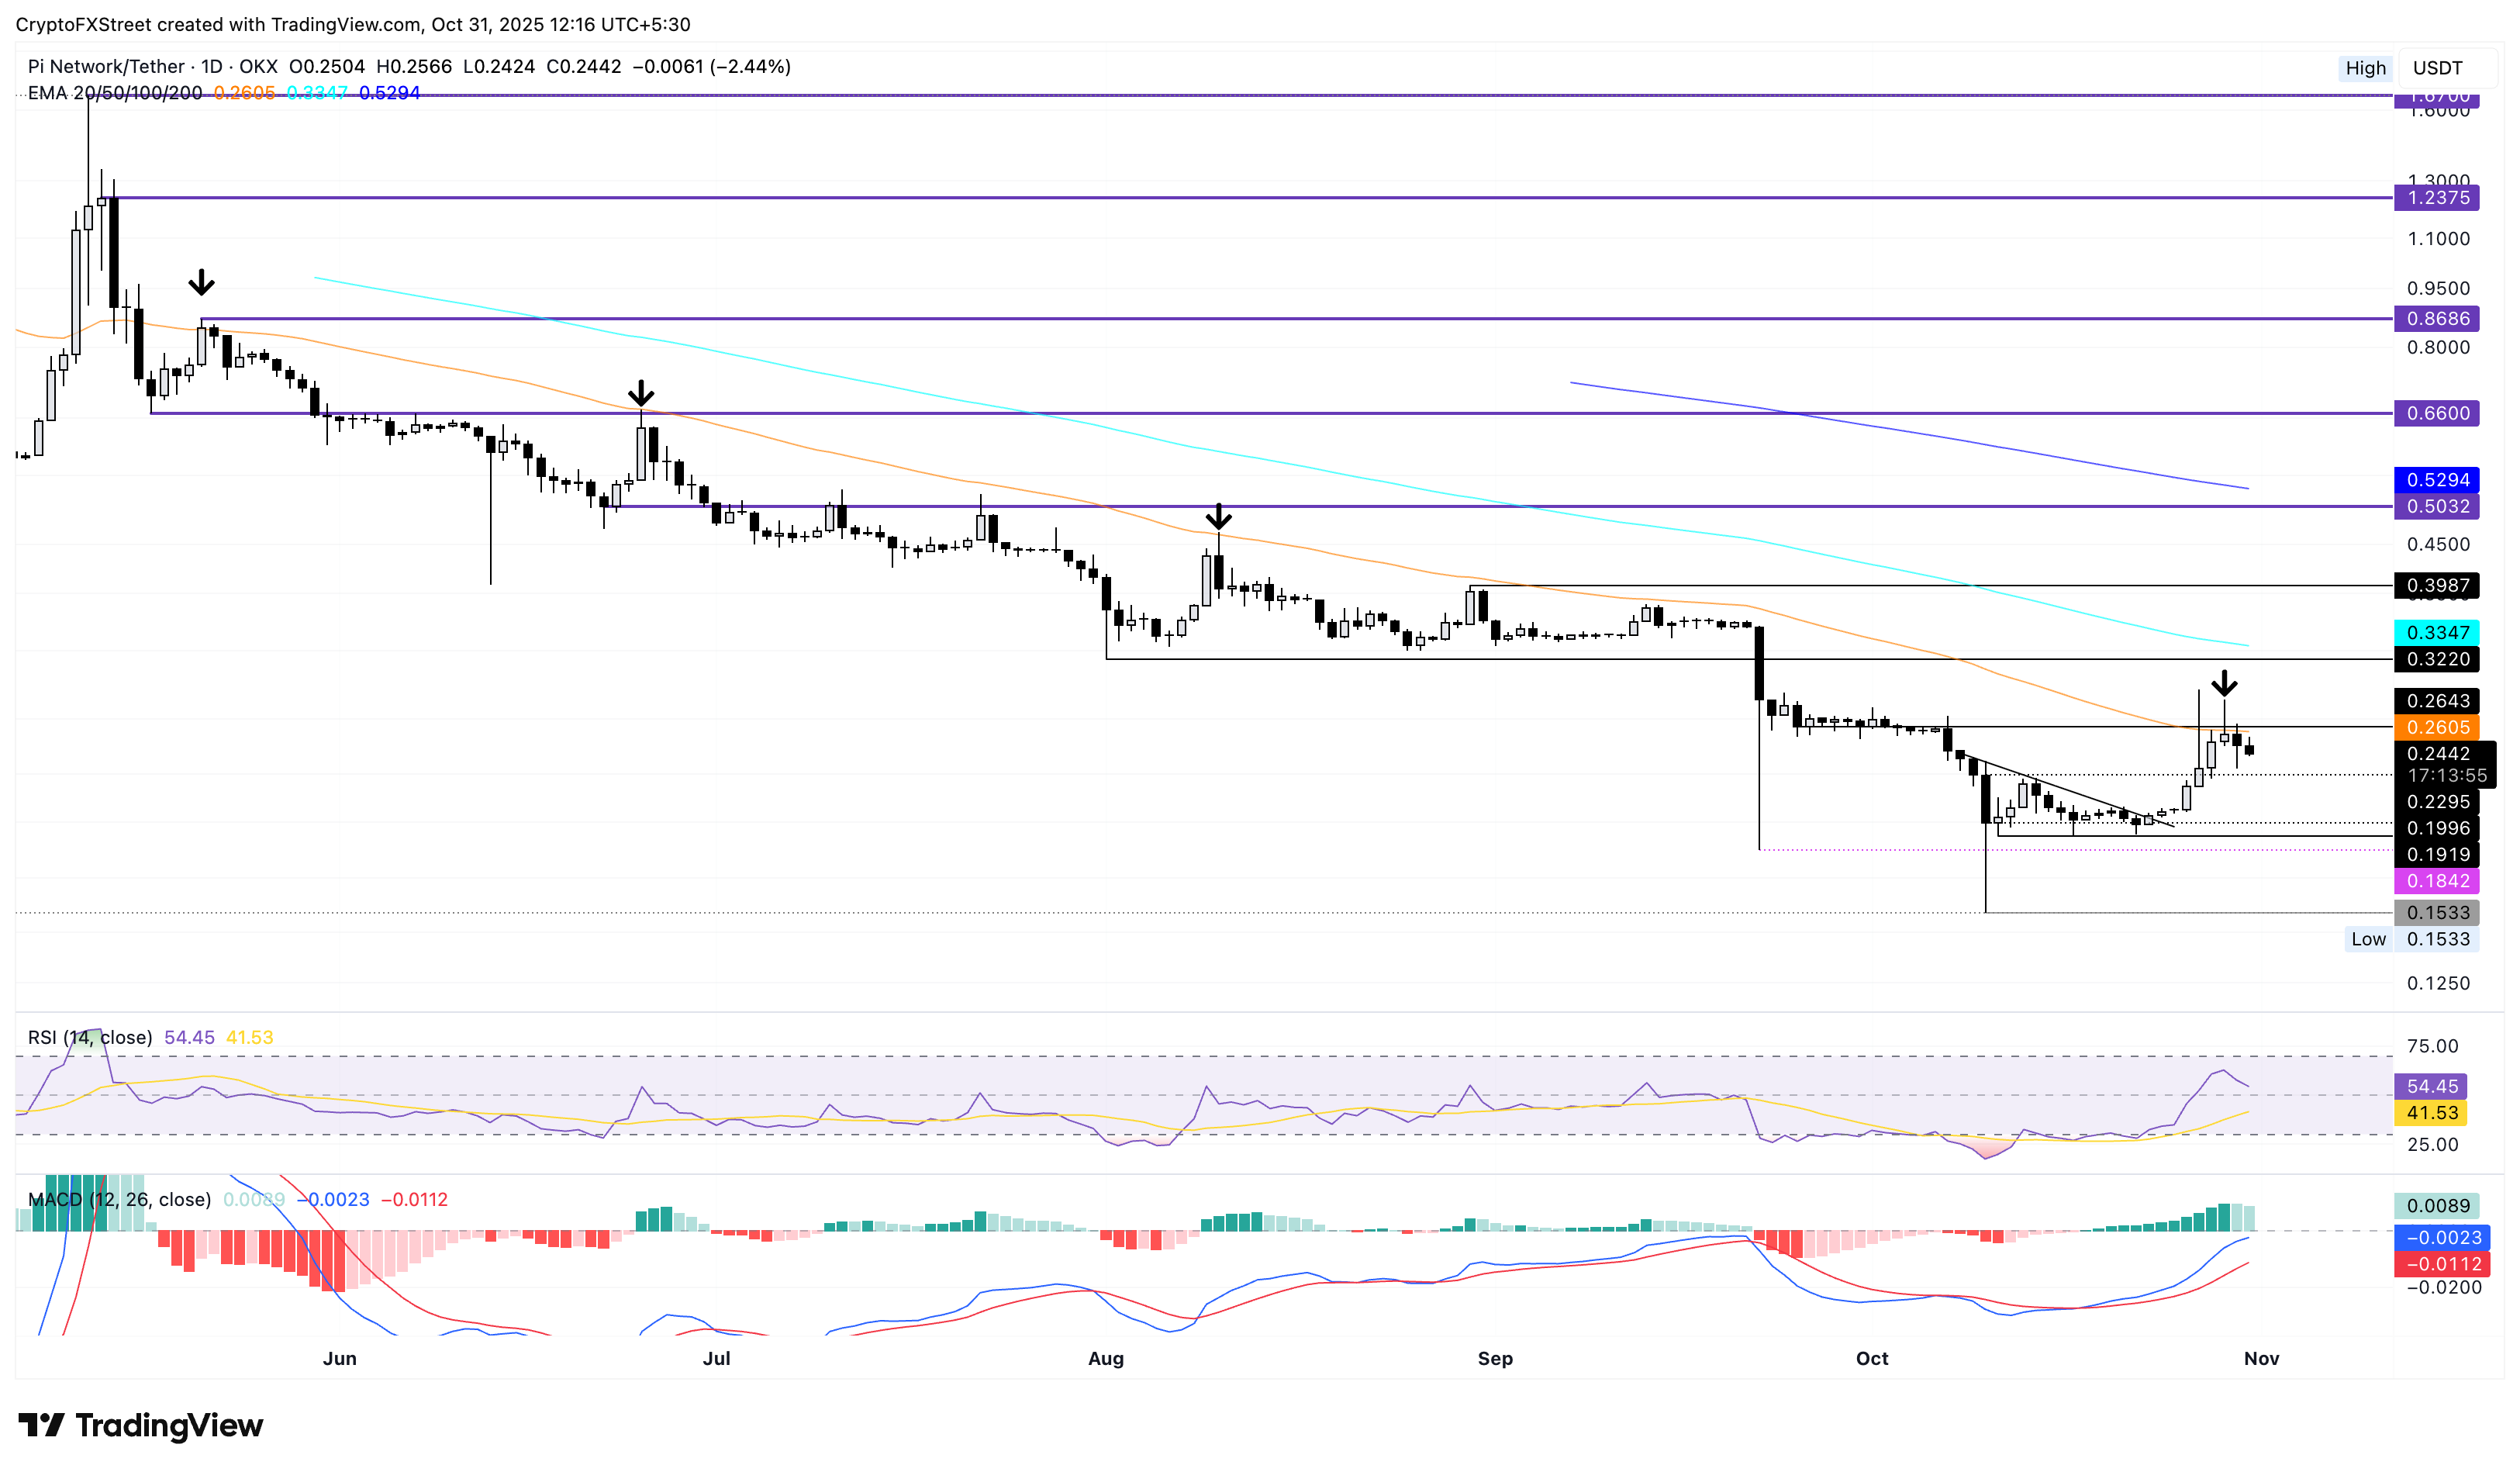Open the USDT currency selector

(2437, 68)
